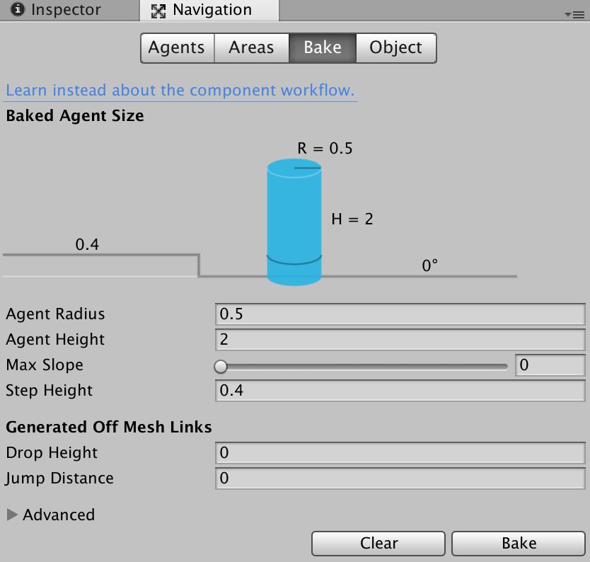Click the Clear button

point(378,543)
